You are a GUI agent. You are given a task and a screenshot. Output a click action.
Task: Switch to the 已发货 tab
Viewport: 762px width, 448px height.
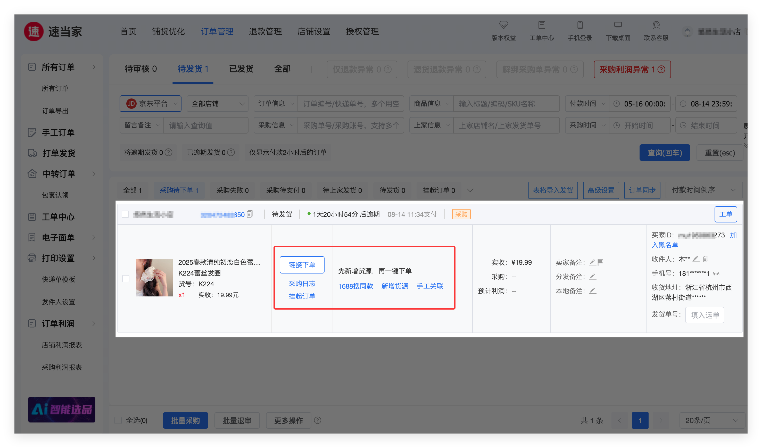(241, 69)
